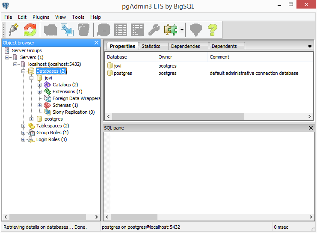Close the SQL pane
The image size is (317, 233).
tap(311, 128)
